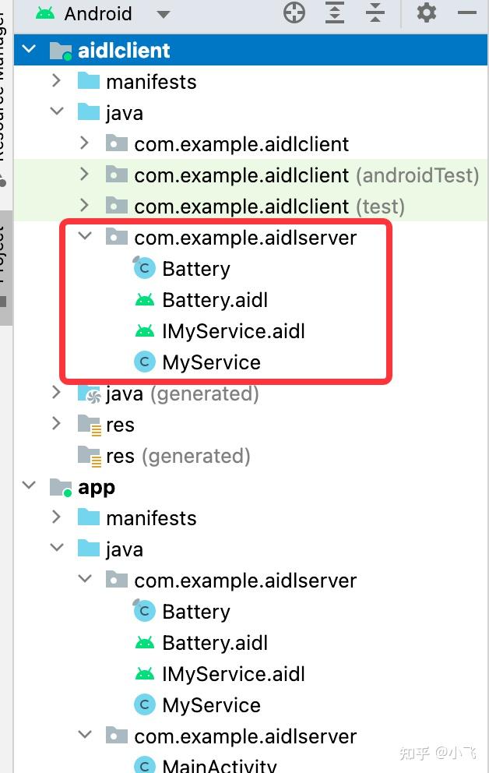This screenshot has height=773, width=489.
Task: Click the Android robot icon in header
Action: 45,13
